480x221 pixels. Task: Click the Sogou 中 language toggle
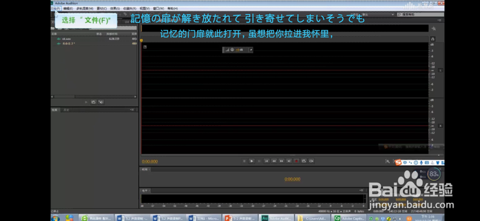tap(405, 163)
